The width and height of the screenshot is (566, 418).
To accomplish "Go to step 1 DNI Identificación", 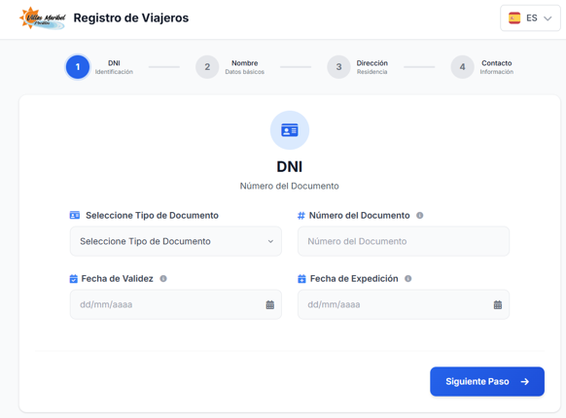I will (99, 67).
